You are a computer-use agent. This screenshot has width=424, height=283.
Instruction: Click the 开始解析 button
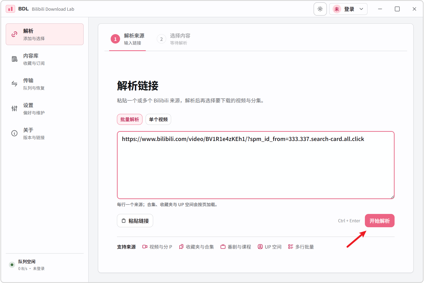point(380,221)
